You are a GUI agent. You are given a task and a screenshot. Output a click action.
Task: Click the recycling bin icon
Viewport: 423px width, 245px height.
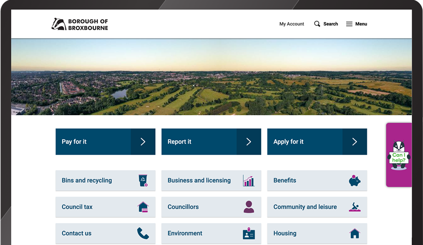[x=143, y=180]
